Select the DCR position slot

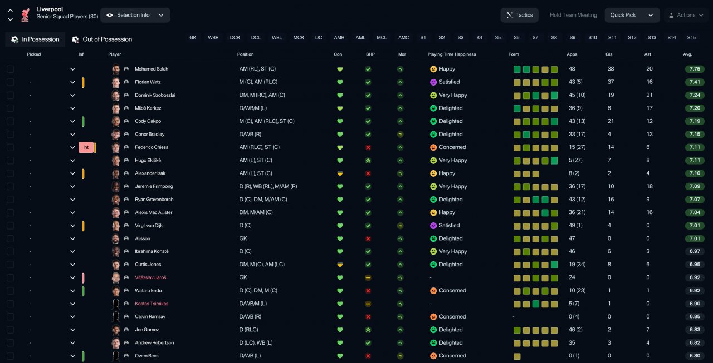click(235, 38)
